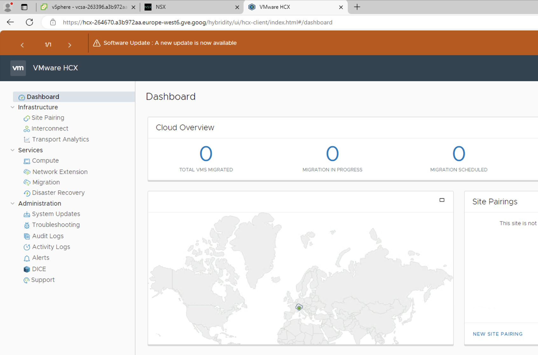Open the Disaster Recovery page
This screenshot has height=355, width=538.
(x=58, y=193)
